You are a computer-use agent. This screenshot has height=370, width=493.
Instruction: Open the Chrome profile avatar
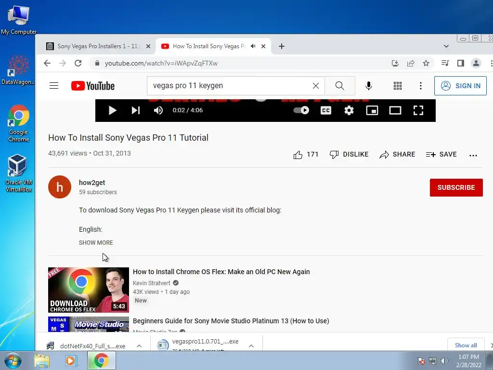(x=476, y=63)
